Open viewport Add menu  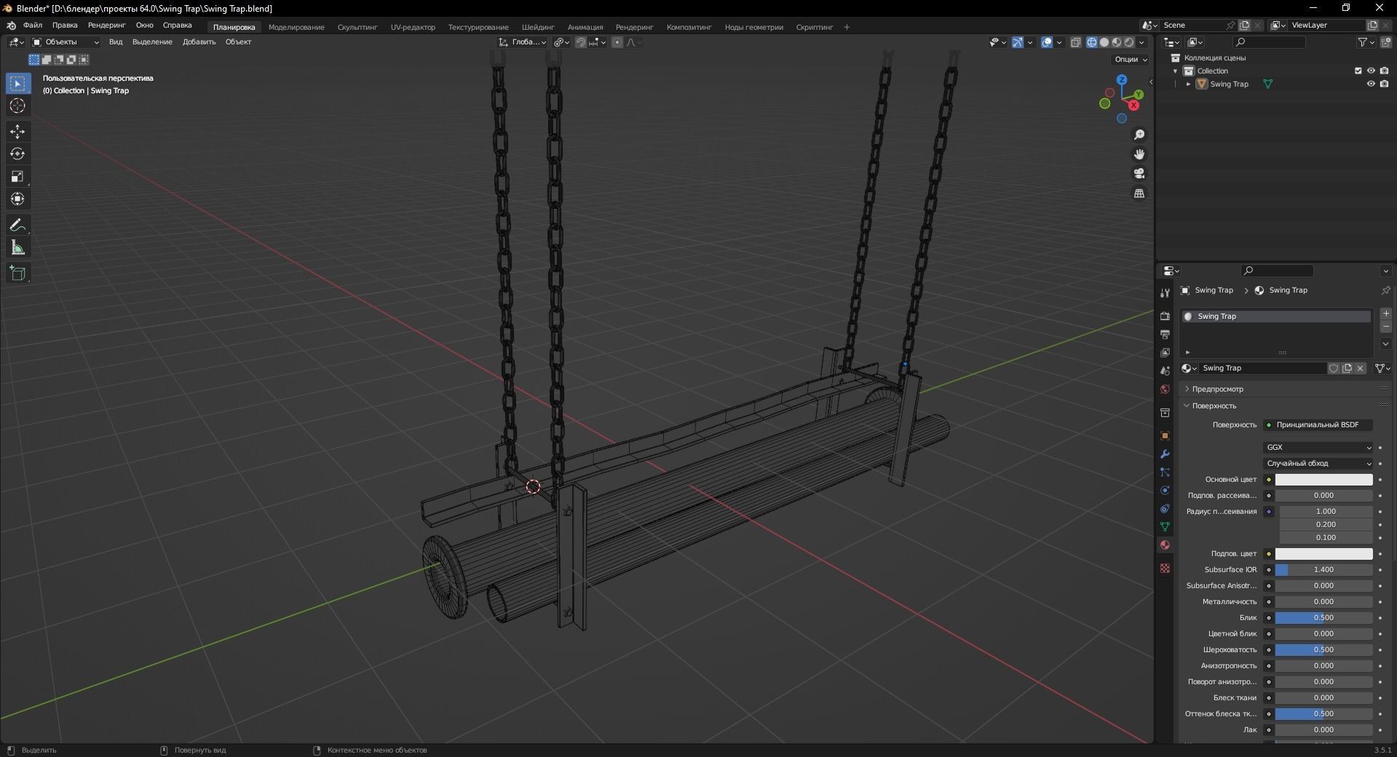pos(199,42)
